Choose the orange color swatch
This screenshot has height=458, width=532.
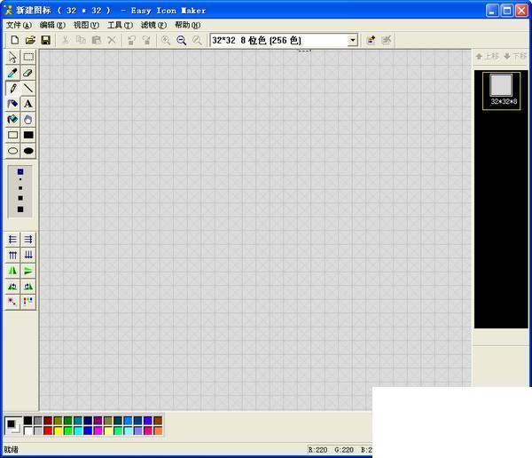coord(158,430)
